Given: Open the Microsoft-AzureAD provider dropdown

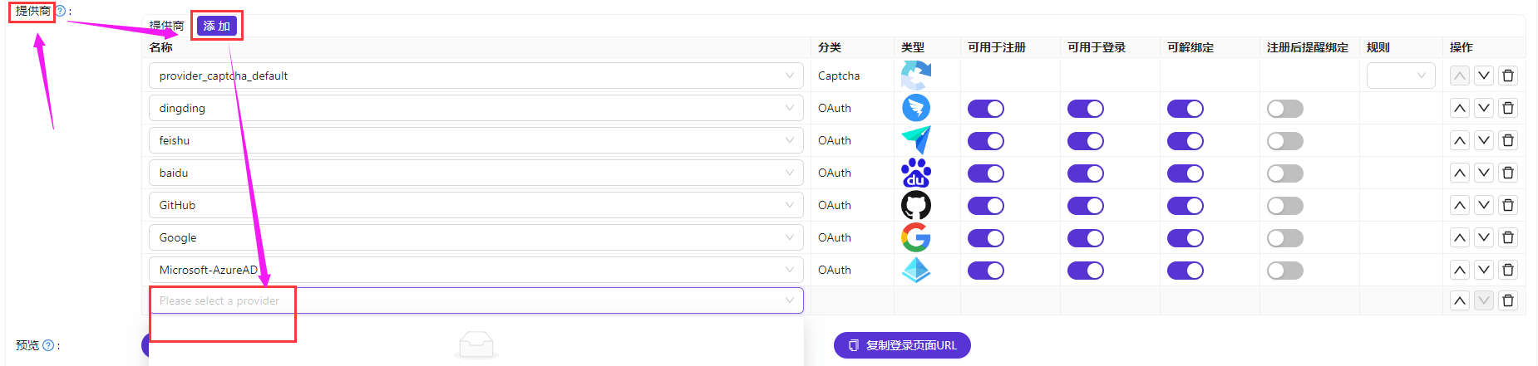Looking at the screenshot, I should [476, 270].
